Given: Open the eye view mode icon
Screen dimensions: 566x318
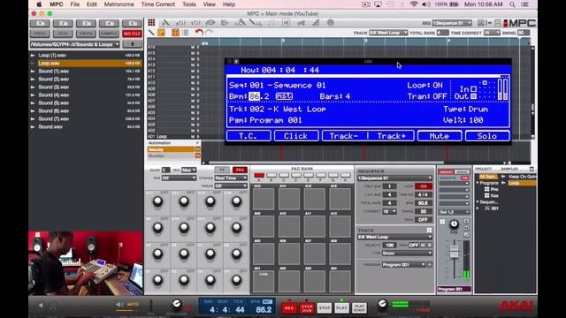Looking at the screenshot, I should pyautogui.click(x=210, y=23).
